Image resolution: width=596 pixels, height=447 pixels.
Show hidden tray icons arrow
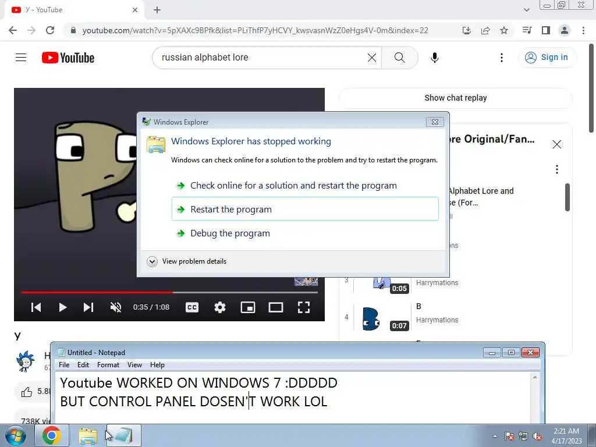pyautogui.click(x=495, y=436)
